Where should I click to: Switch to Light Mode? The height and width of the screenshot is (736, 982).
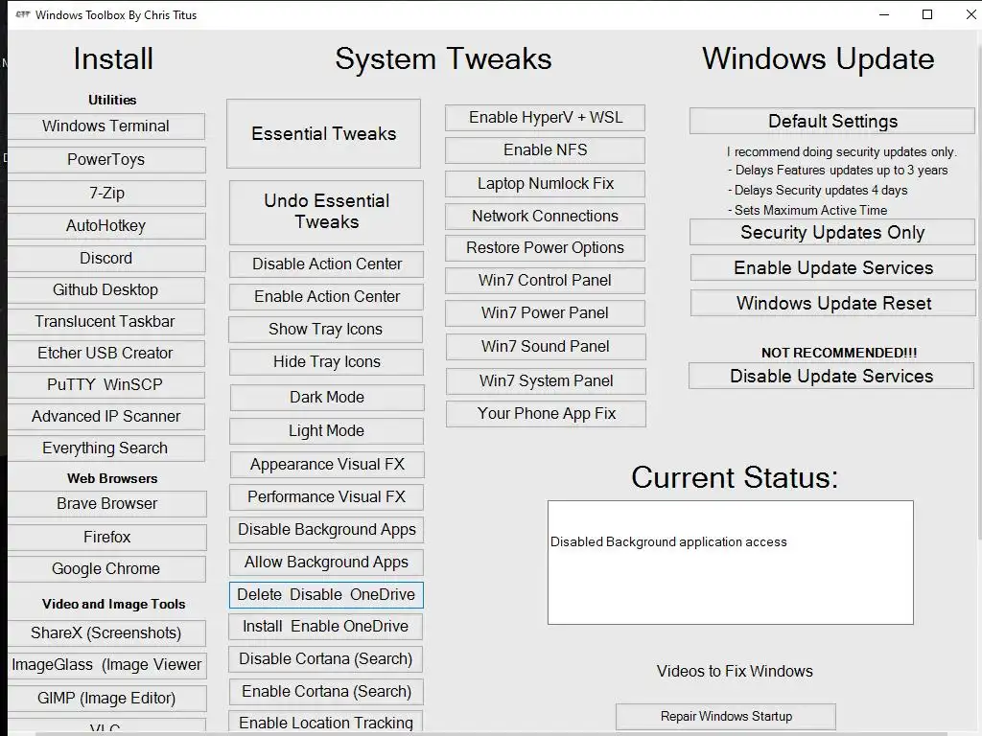[x=326, y=430]
